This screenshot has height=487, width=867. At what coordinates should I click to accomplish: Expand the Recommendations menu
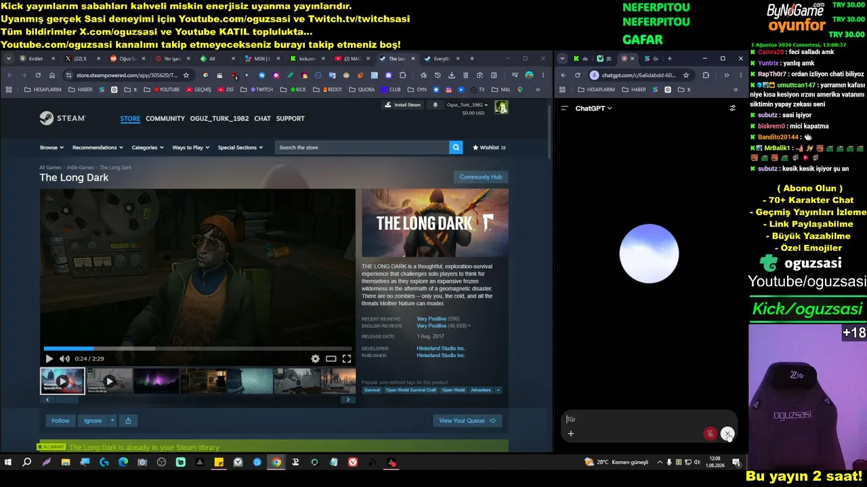point(98,147)
